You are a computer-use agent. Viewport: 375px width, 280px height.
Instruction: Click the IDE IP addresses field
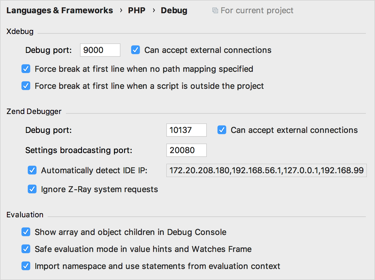[266, 170]
